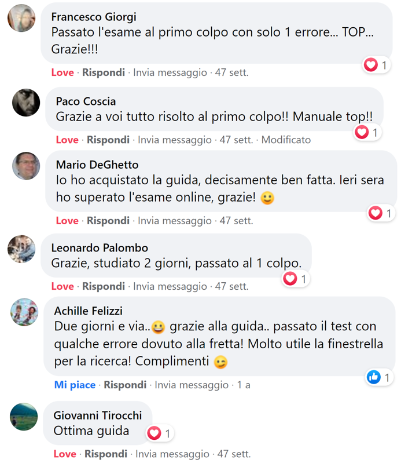Send a message to Achille Felizzi
The image size is (401, 463).
[192, 385]
